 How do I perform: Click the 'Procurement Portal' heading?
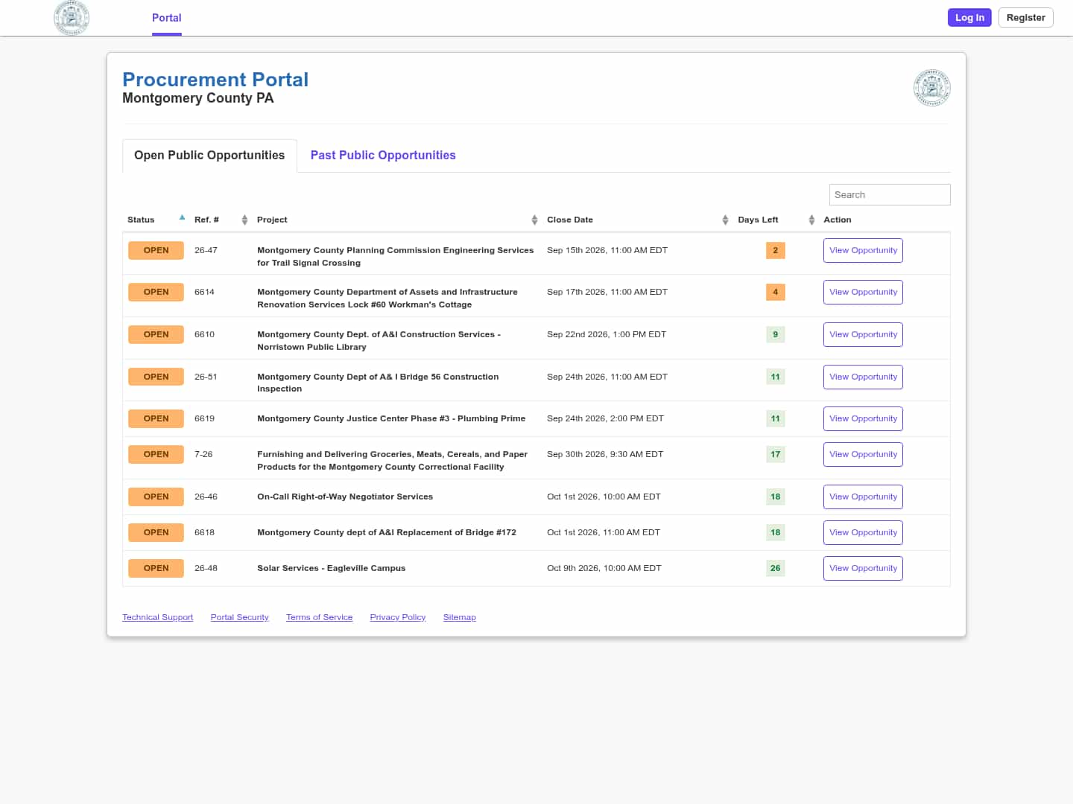215,80
